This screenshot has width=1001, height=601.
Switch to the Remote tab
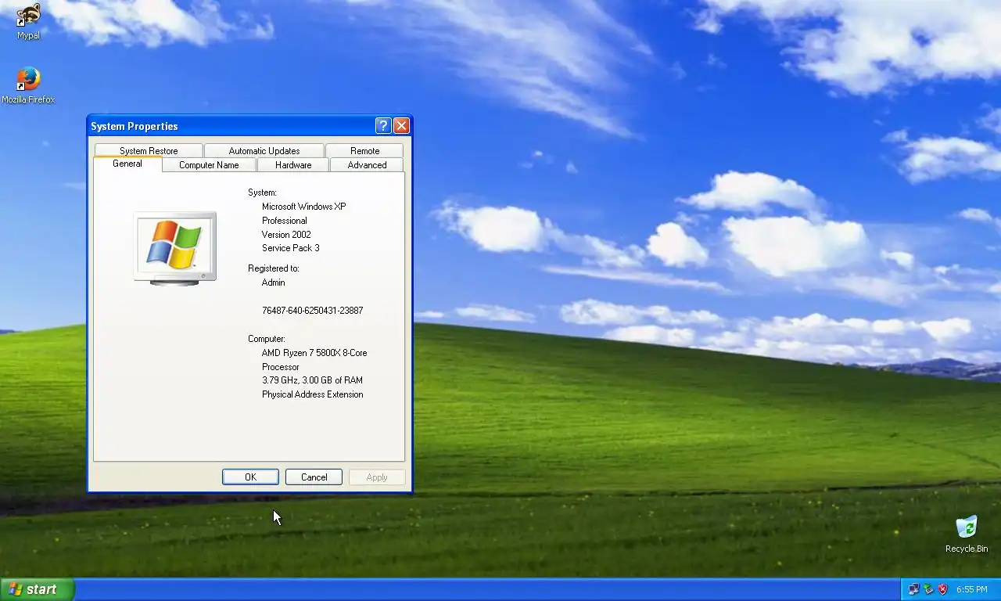364,150
